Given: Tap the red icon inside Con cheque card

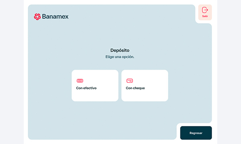Looking at the screenshot, I should click(130, 81).
